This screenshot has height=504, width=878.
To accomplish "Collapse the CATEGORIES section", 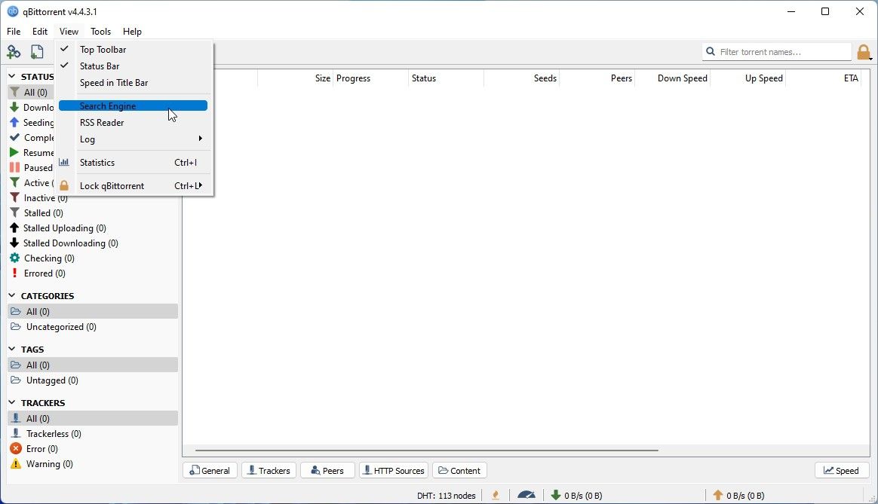I will (x=11, y=295).
